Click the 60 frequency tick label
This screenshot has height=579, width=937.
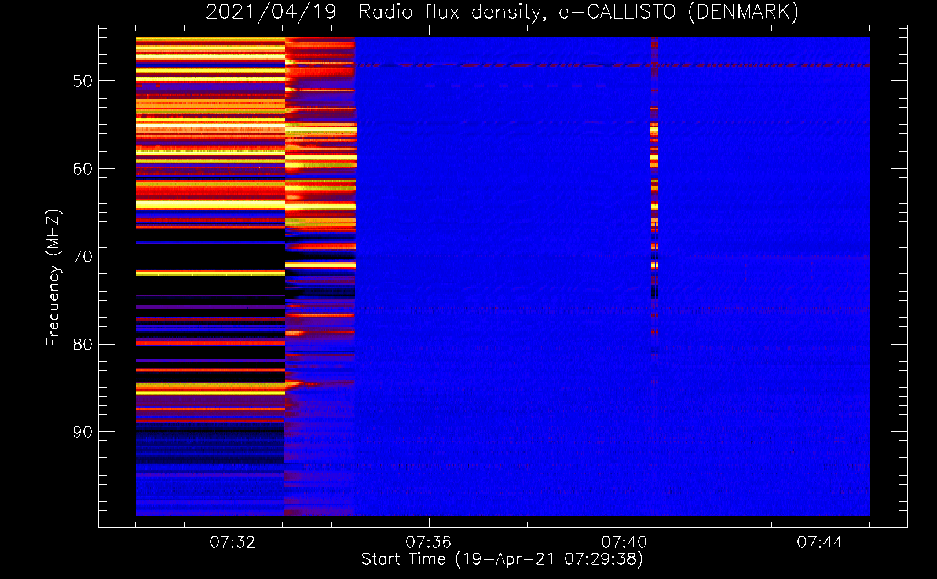click(83, 169)
